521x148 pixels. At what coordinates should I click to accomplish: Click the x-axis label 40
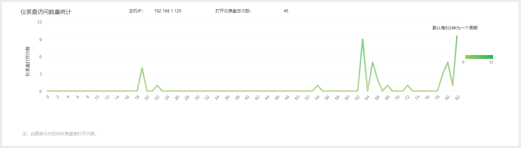(247, 98)
